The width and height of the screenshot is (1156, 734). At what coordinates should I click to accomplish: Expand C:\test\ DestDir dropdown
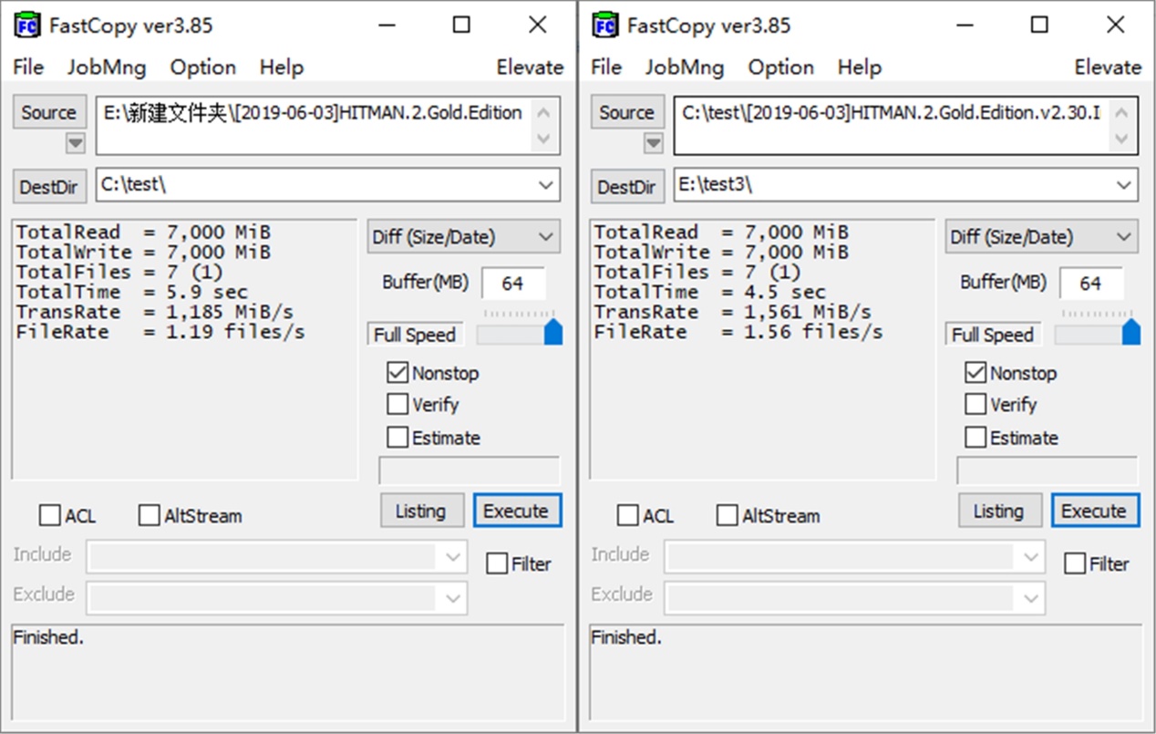pyautogui.click(x=546, y=185)
